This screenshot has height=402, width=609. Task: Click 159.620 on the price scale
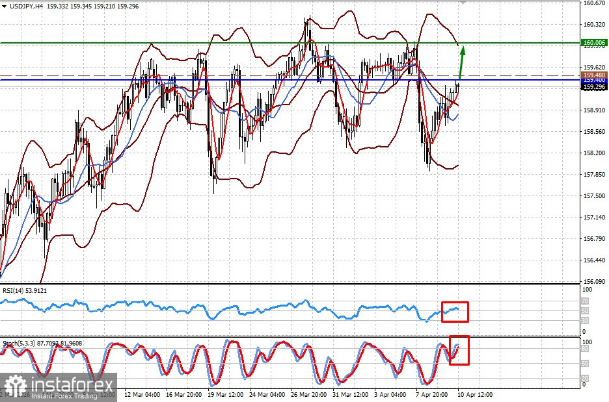pos(594,67)
